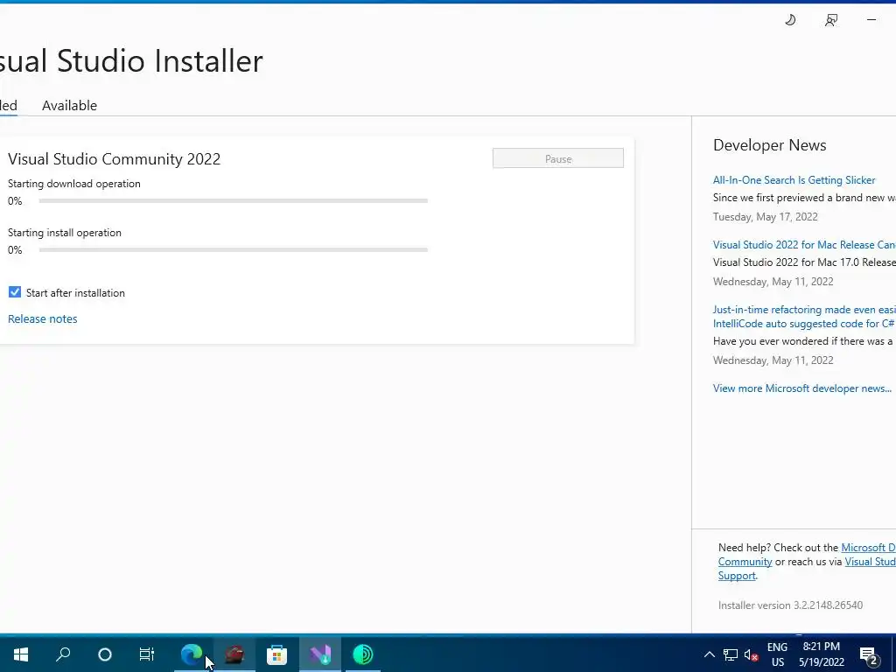Open the send feedback icon
The image size is (896, 672).
[x=831, y=20]
